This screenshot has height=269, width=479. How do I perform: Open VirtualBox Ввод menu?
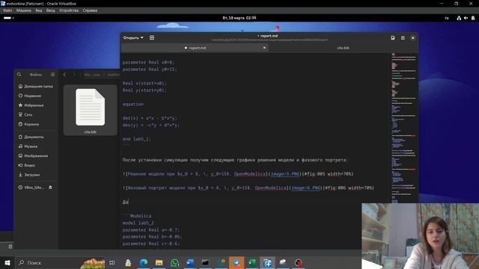tap(51, 10)
